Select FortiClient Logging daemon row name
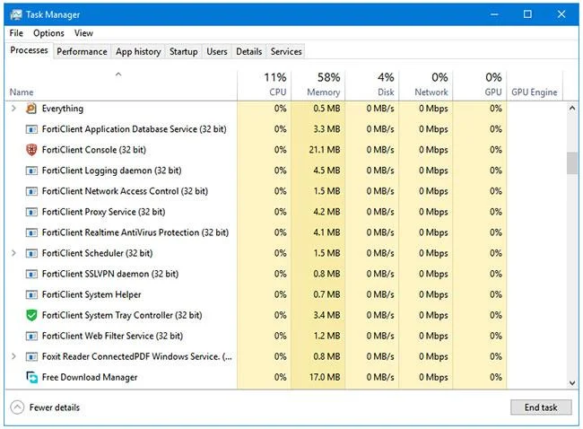583x429 pixels. pyautogui.click(x=111, y=171)
